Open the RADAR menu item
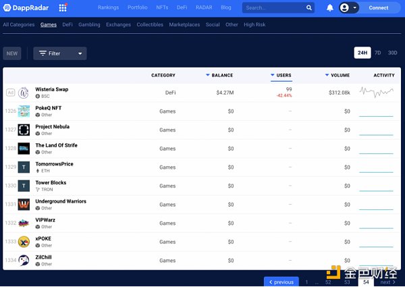Screen dimensions: 405x287 (x=204, y=7)
